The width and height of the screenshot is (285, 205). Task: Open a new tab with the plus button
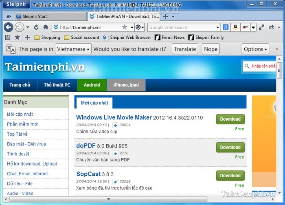point(165,17)
